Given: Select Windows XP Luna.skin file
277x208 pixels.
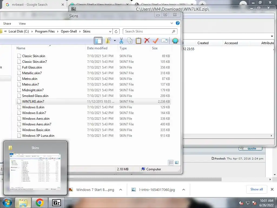Looking at the screenshot, I should pyautogui.click(x=93, y=136).
